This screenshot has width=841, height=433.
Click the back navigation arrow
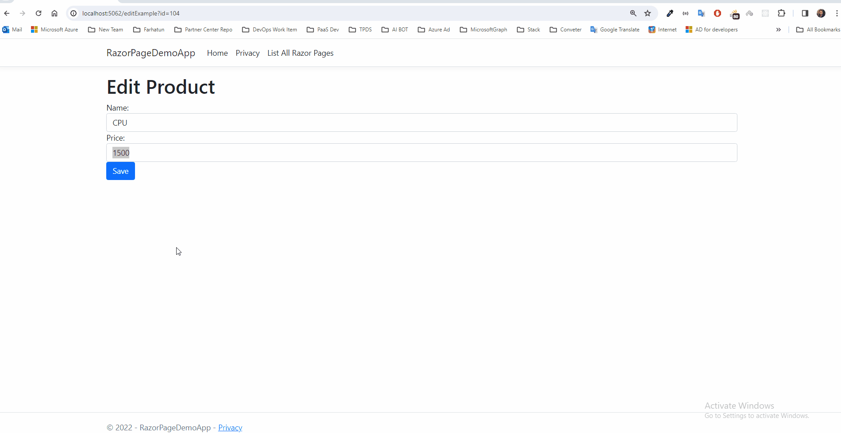(x=7, y=13)
